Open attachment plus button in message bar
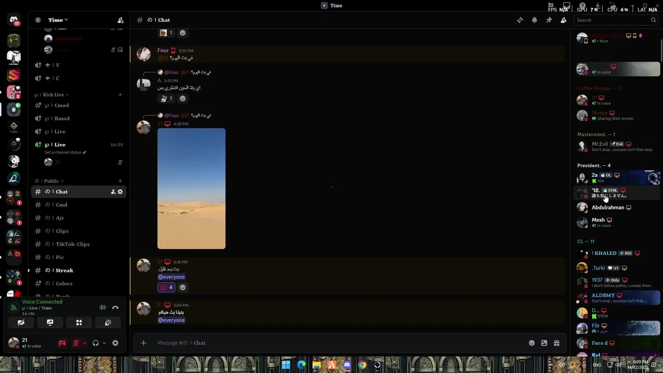The image size is (663, 373). click(x=143, y=343)
